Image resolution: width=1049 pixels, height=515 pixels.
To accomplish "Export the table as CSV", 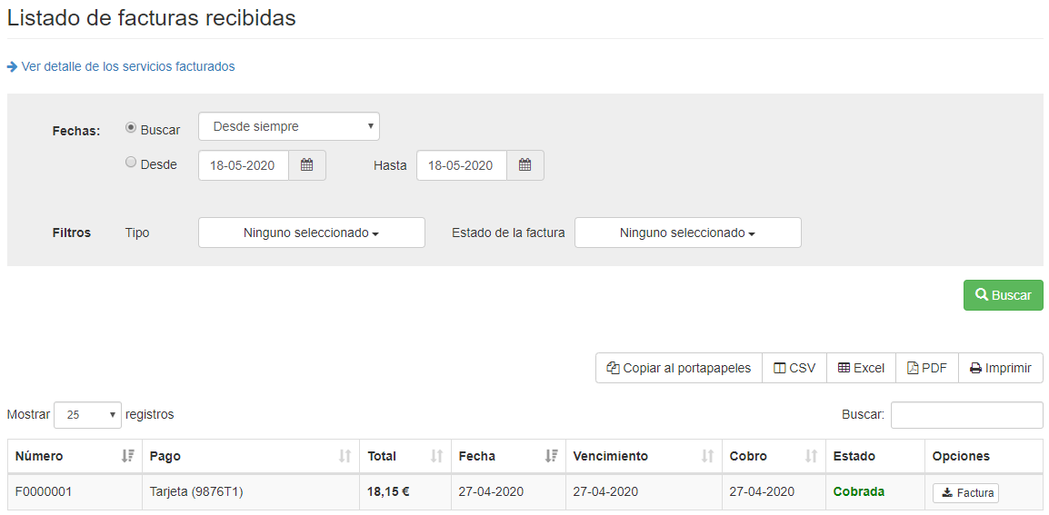I will pos(794,368).
